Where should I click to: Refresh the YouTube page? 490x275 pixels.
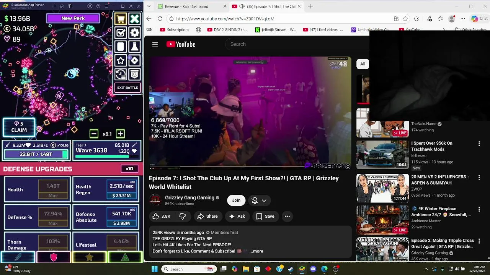160,19
